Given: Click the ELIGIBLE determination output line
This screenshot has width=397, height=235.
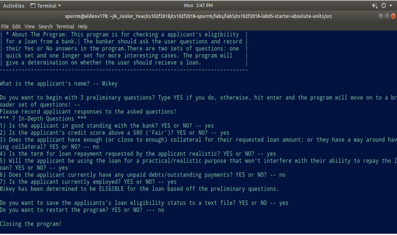Looking at the screenshot, I should pos(140,189).
